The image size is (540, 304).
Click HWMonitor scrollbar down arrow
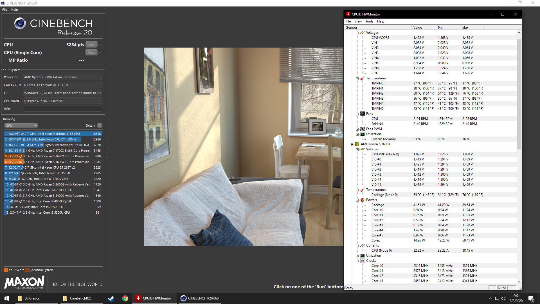tap(519, 282)
